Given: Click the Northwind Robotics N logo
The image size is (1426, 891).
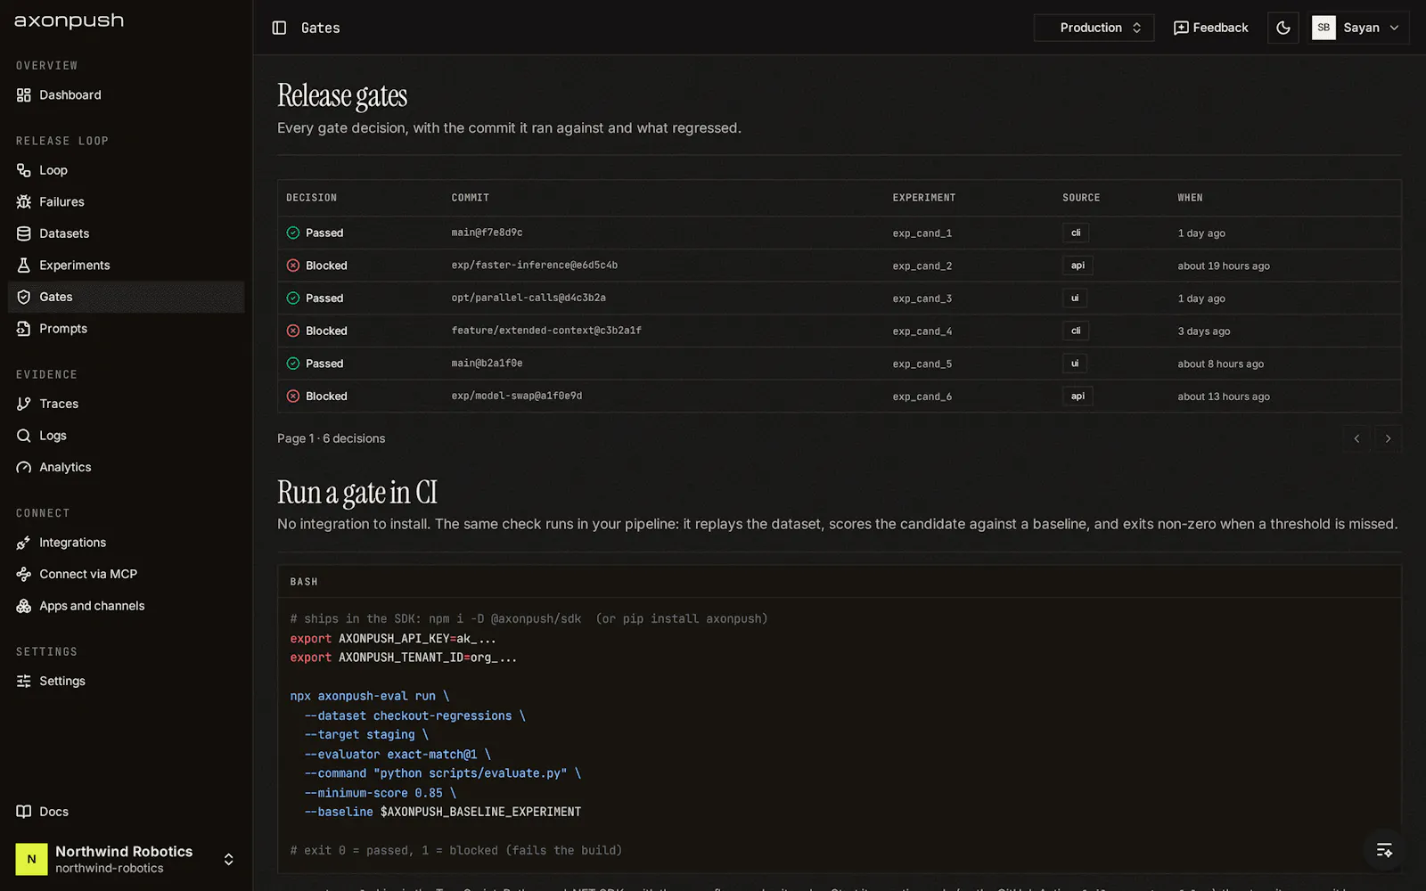Looking at the screenshot, I should pyautogui.click(x=31, y=859).
